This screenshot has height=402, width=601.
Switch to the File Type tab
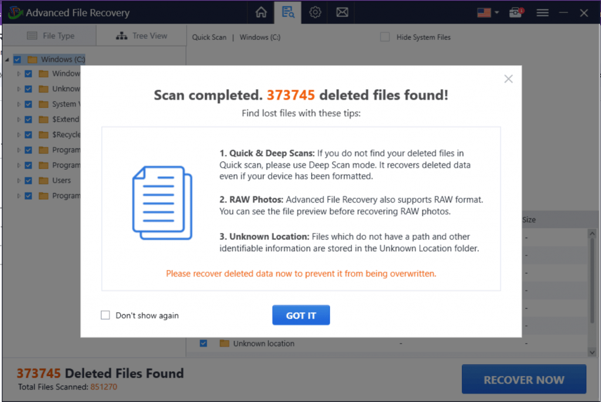pos(50,35)
